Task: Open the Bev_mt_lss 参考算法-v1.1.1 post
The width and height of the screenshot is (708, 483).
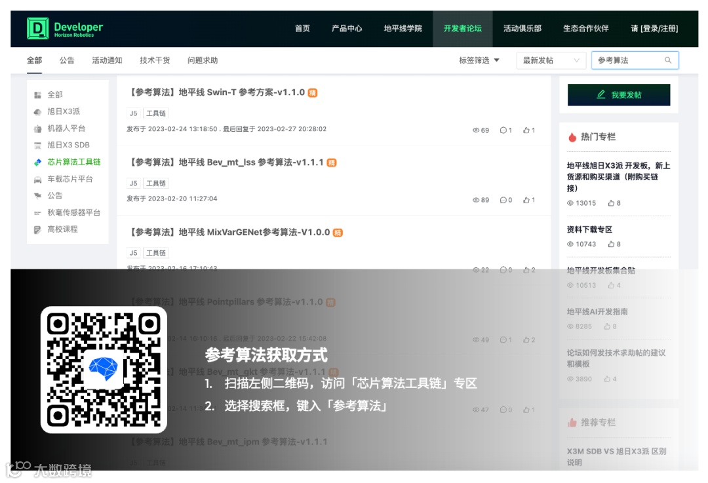Action: (x=227, y=163)
